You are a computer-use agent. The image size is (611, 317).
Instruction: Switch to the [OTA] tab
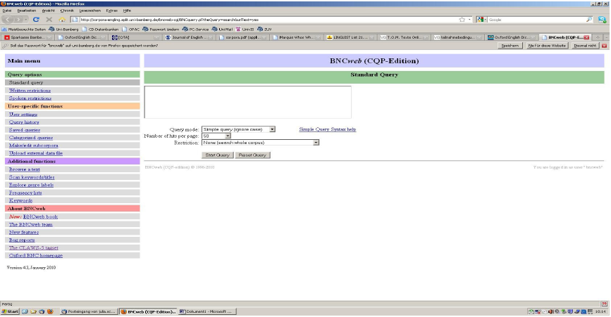tap(135, 37)
